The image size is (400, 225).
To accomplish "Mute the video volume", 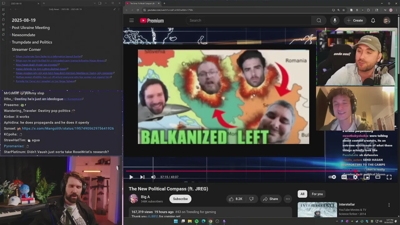I will click(x=153, y=177).
